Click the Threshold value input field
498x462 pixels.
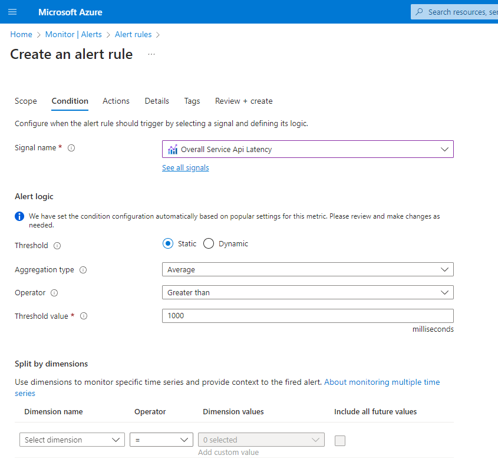tap(308, 316)
